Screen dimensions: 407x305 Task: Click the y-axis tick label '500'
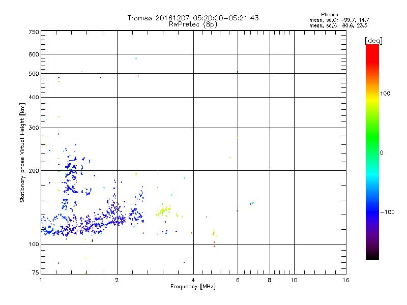click(x=34, y=74)
